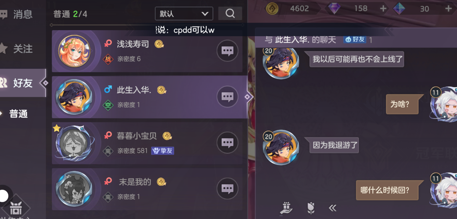Click the gold coin currency icon
This screenshot has height=219, width=457.
(272, 9)
